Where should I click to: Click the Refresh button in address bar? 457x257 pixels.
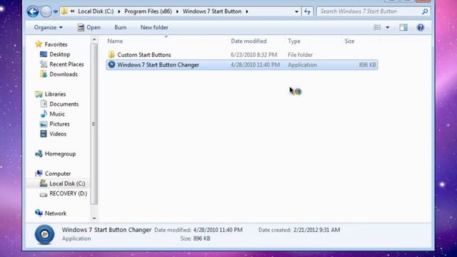[307, 11]
